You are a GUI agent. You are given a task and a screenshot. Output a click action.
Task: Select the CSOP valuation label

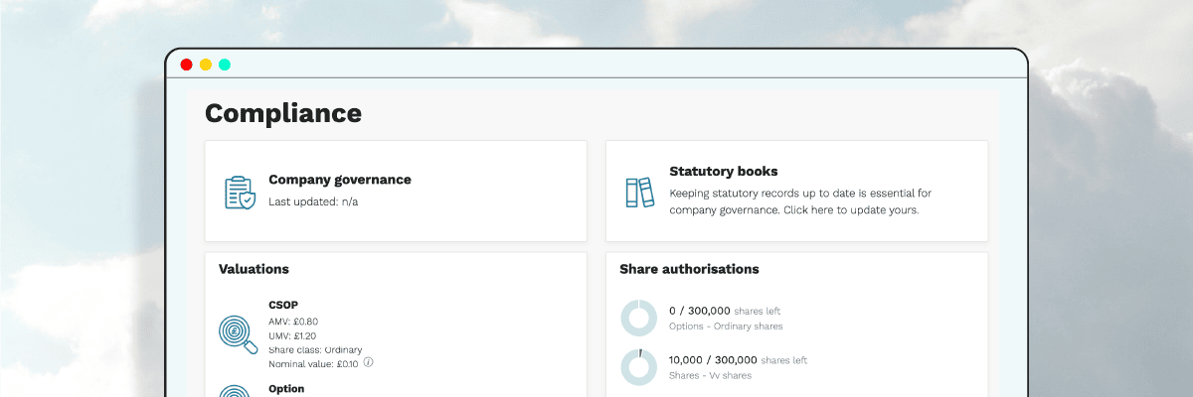[x=283, y=305]
